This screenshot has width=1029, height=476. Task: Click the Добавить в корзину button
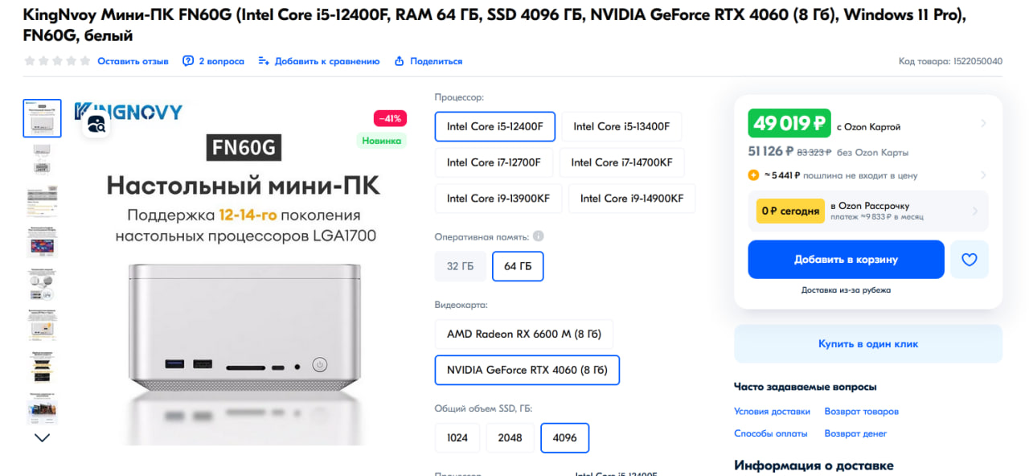tap(846, 260)
